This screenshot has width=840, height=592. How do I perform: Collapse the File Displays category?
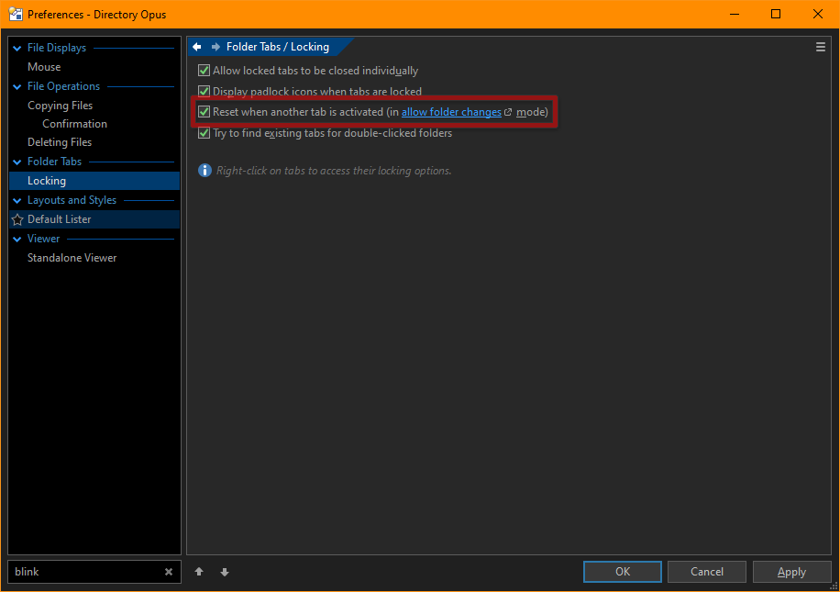17,49
